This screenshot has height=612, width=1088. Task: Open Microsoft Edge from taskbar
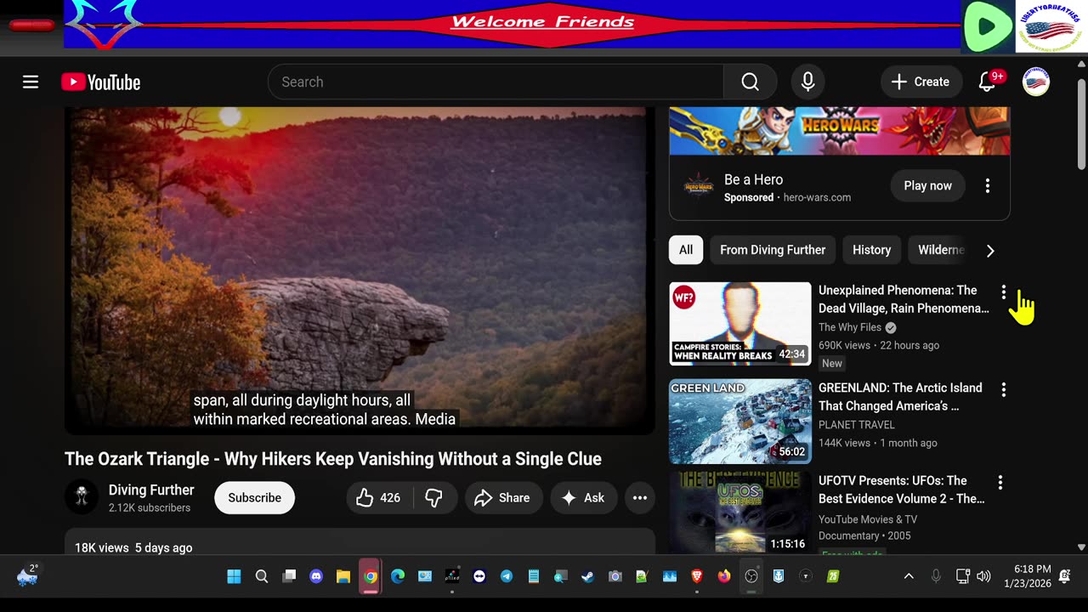pyautogui.click(x=398, y=576)
